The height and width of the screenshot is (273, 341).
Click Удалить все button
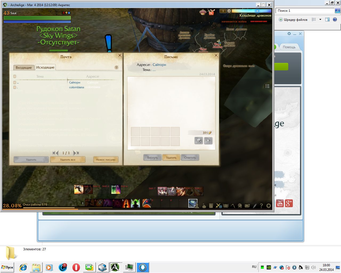click(68, 160)
